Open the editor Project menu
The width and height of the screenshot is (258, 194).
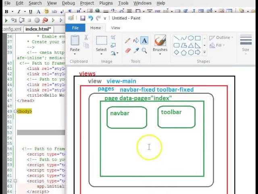87,3
